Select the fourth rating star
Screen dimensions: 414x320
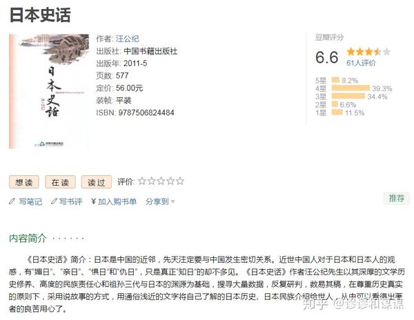[x=170, y=181]
